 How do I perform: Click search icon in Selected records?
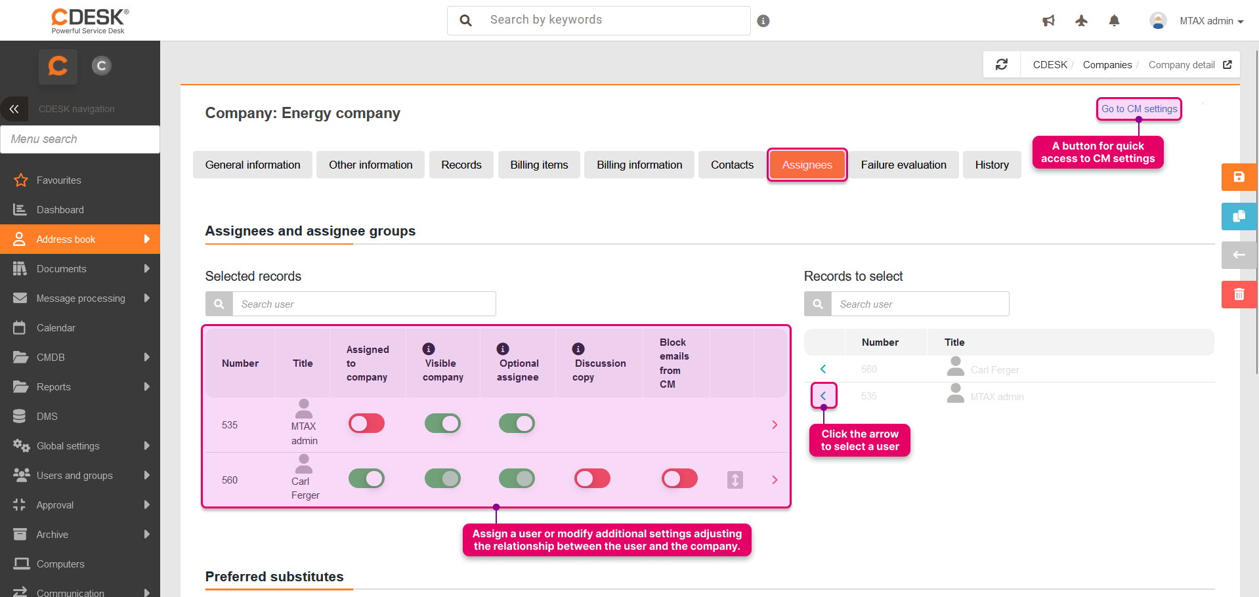point(219,304)
